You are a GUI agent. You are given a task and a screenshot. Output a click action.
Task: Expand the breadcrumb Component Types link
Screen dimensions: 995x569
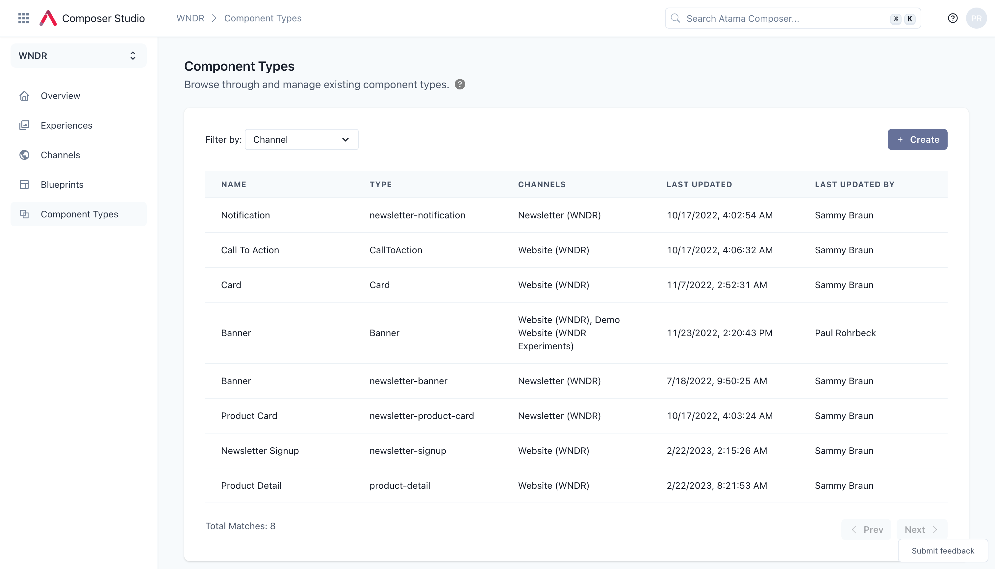[263, 18]
